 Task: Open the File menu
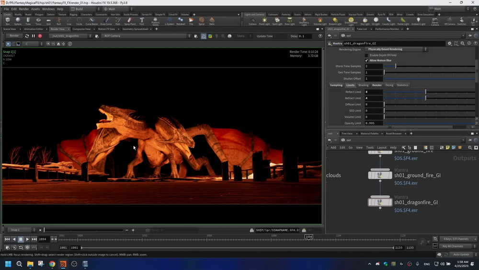(x=6, y=9)
